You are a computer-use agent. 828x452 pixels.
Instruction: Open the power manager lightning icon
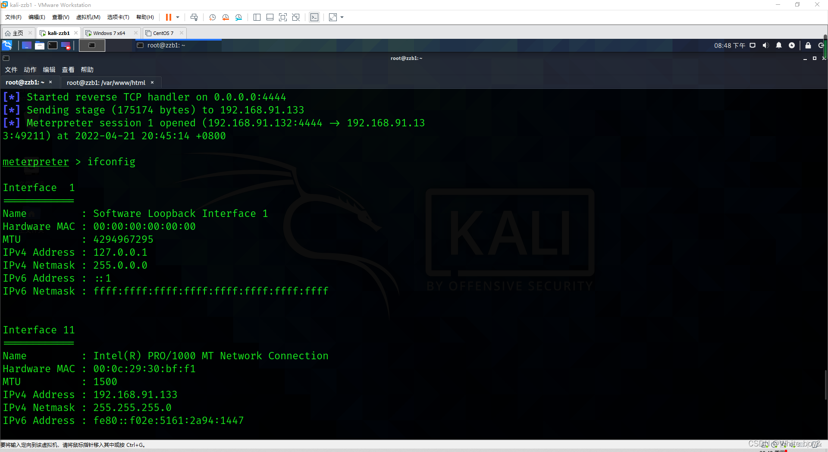coord(792,45)
